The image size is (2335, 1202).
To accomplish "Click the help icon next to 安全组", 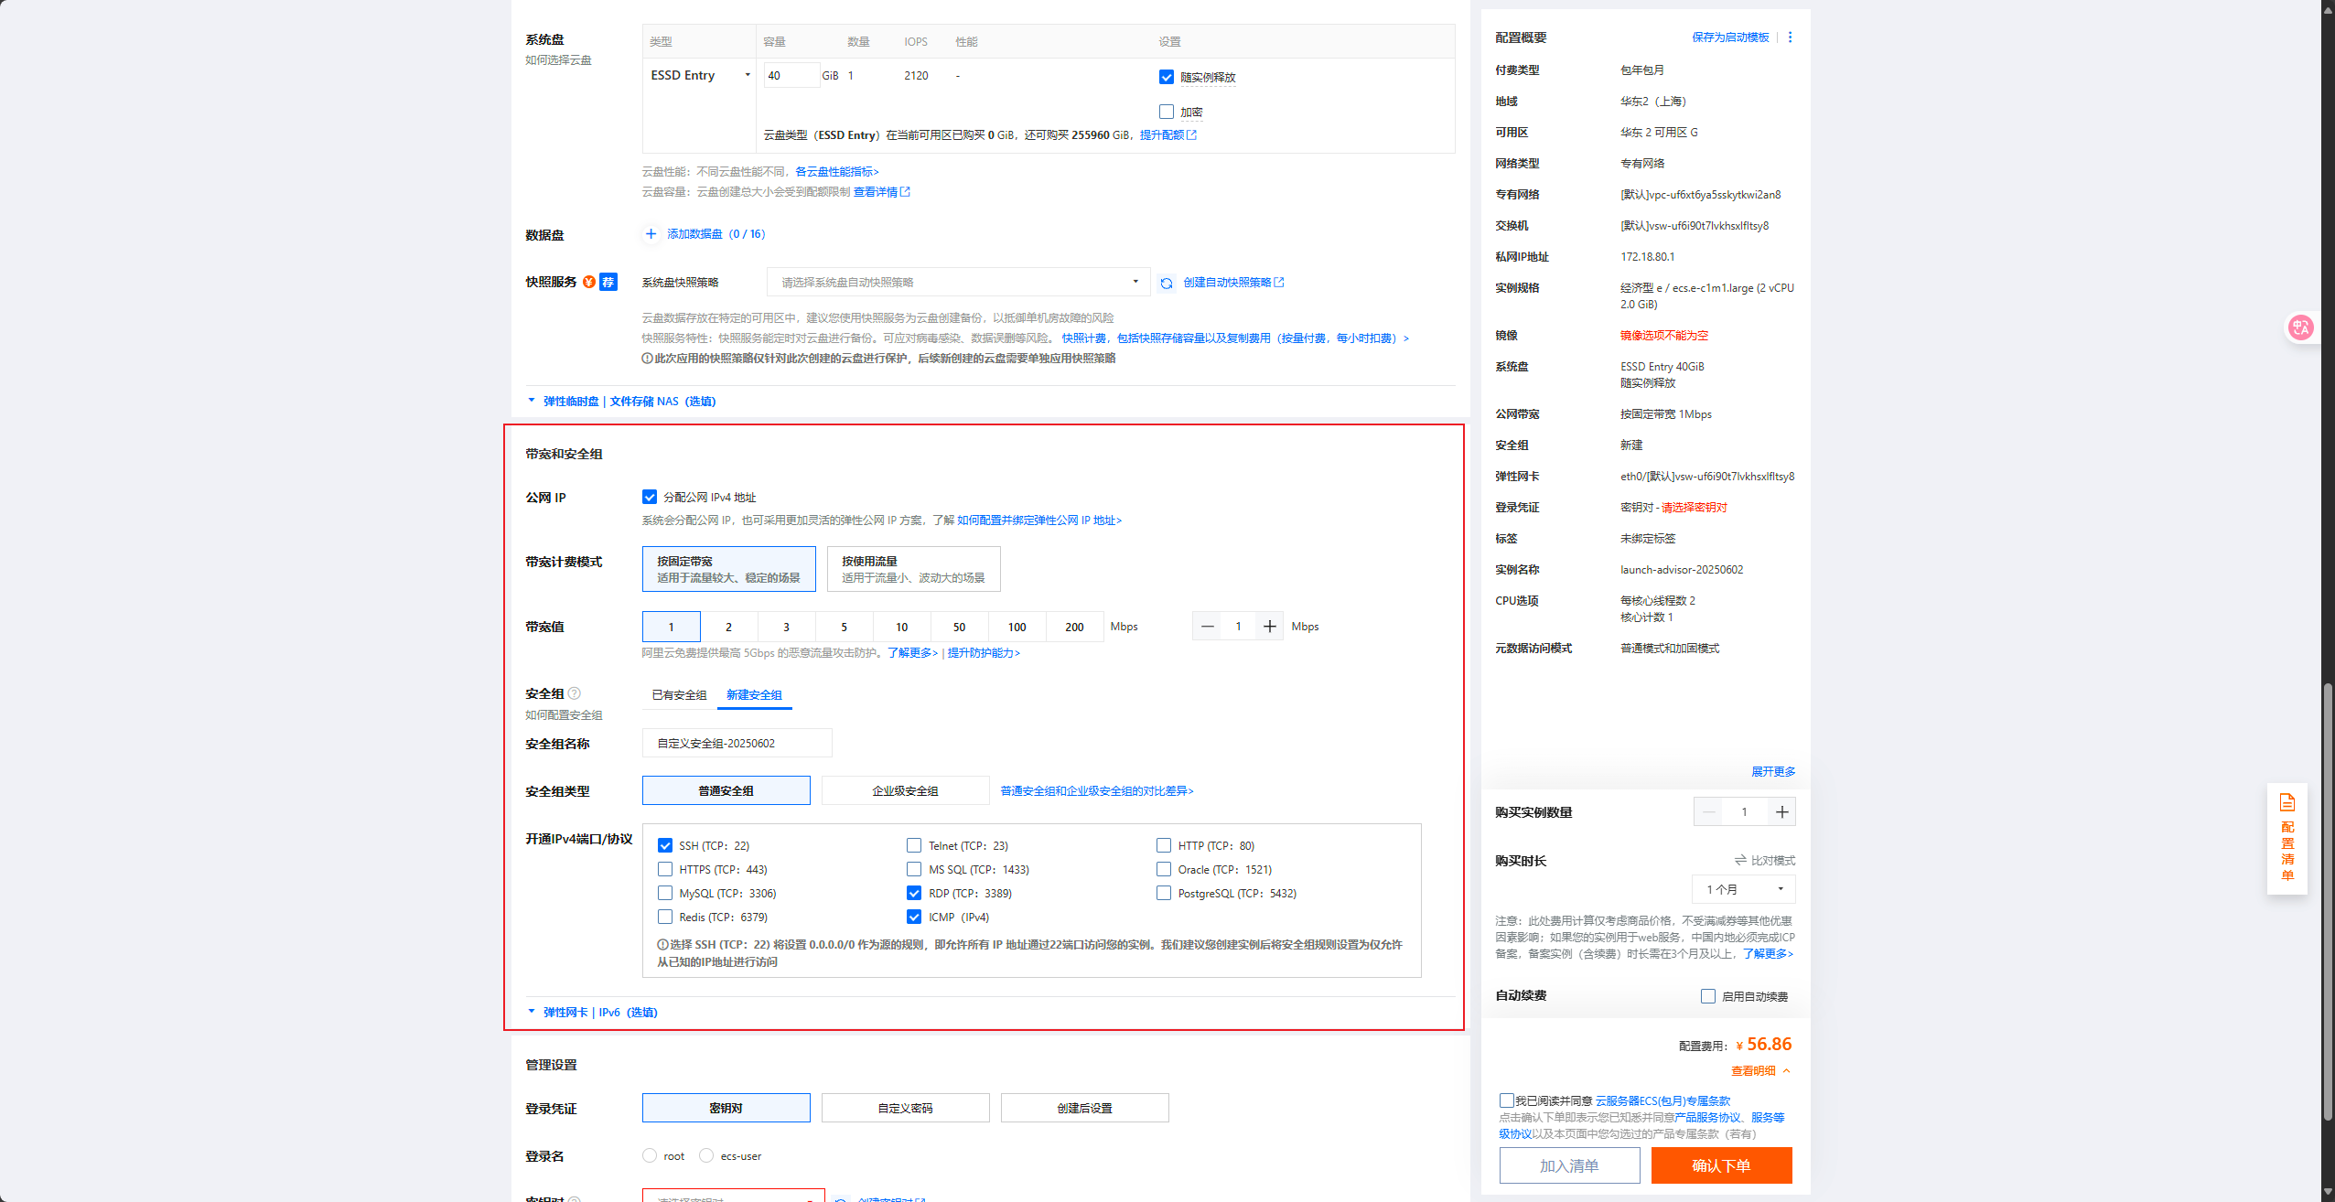I will coord(575,693).
